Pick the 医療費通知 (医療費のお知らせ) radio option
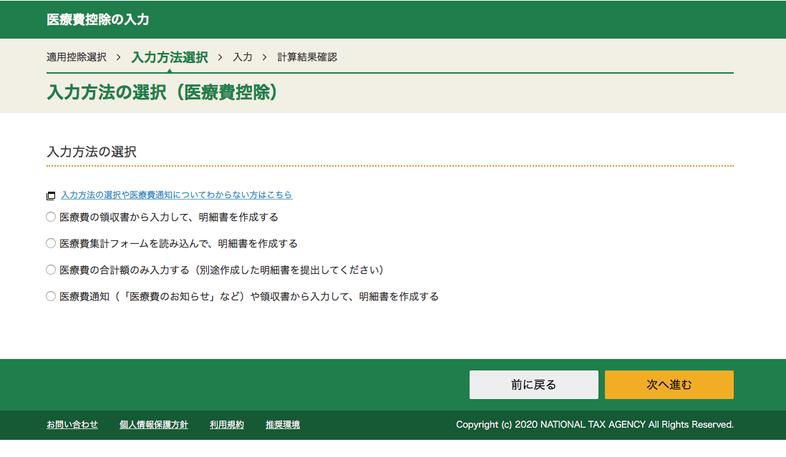The height and width of the screenshot is (457, 786). (x=51, y=296)
